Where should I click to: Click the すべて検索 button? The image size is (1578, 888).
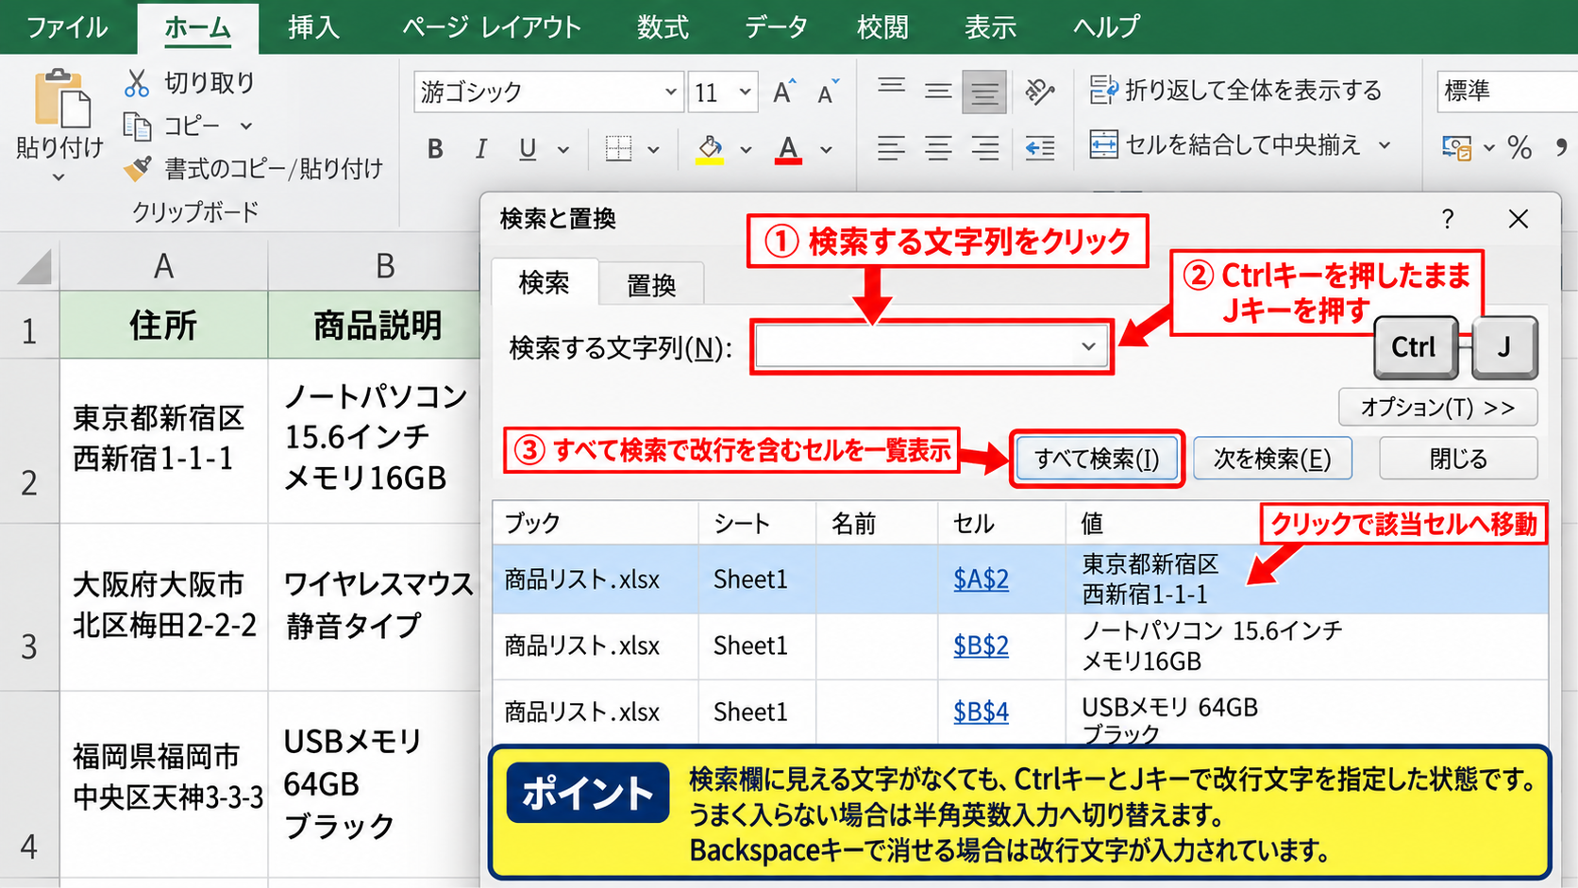click(1097, 459)
